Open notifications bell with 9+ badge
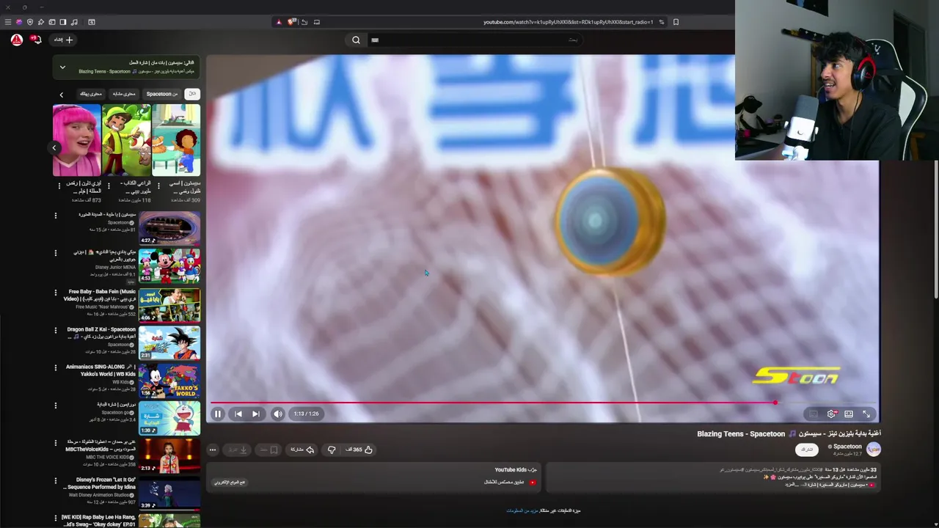Viewport: 939px width, 528px height. point(36,40)
